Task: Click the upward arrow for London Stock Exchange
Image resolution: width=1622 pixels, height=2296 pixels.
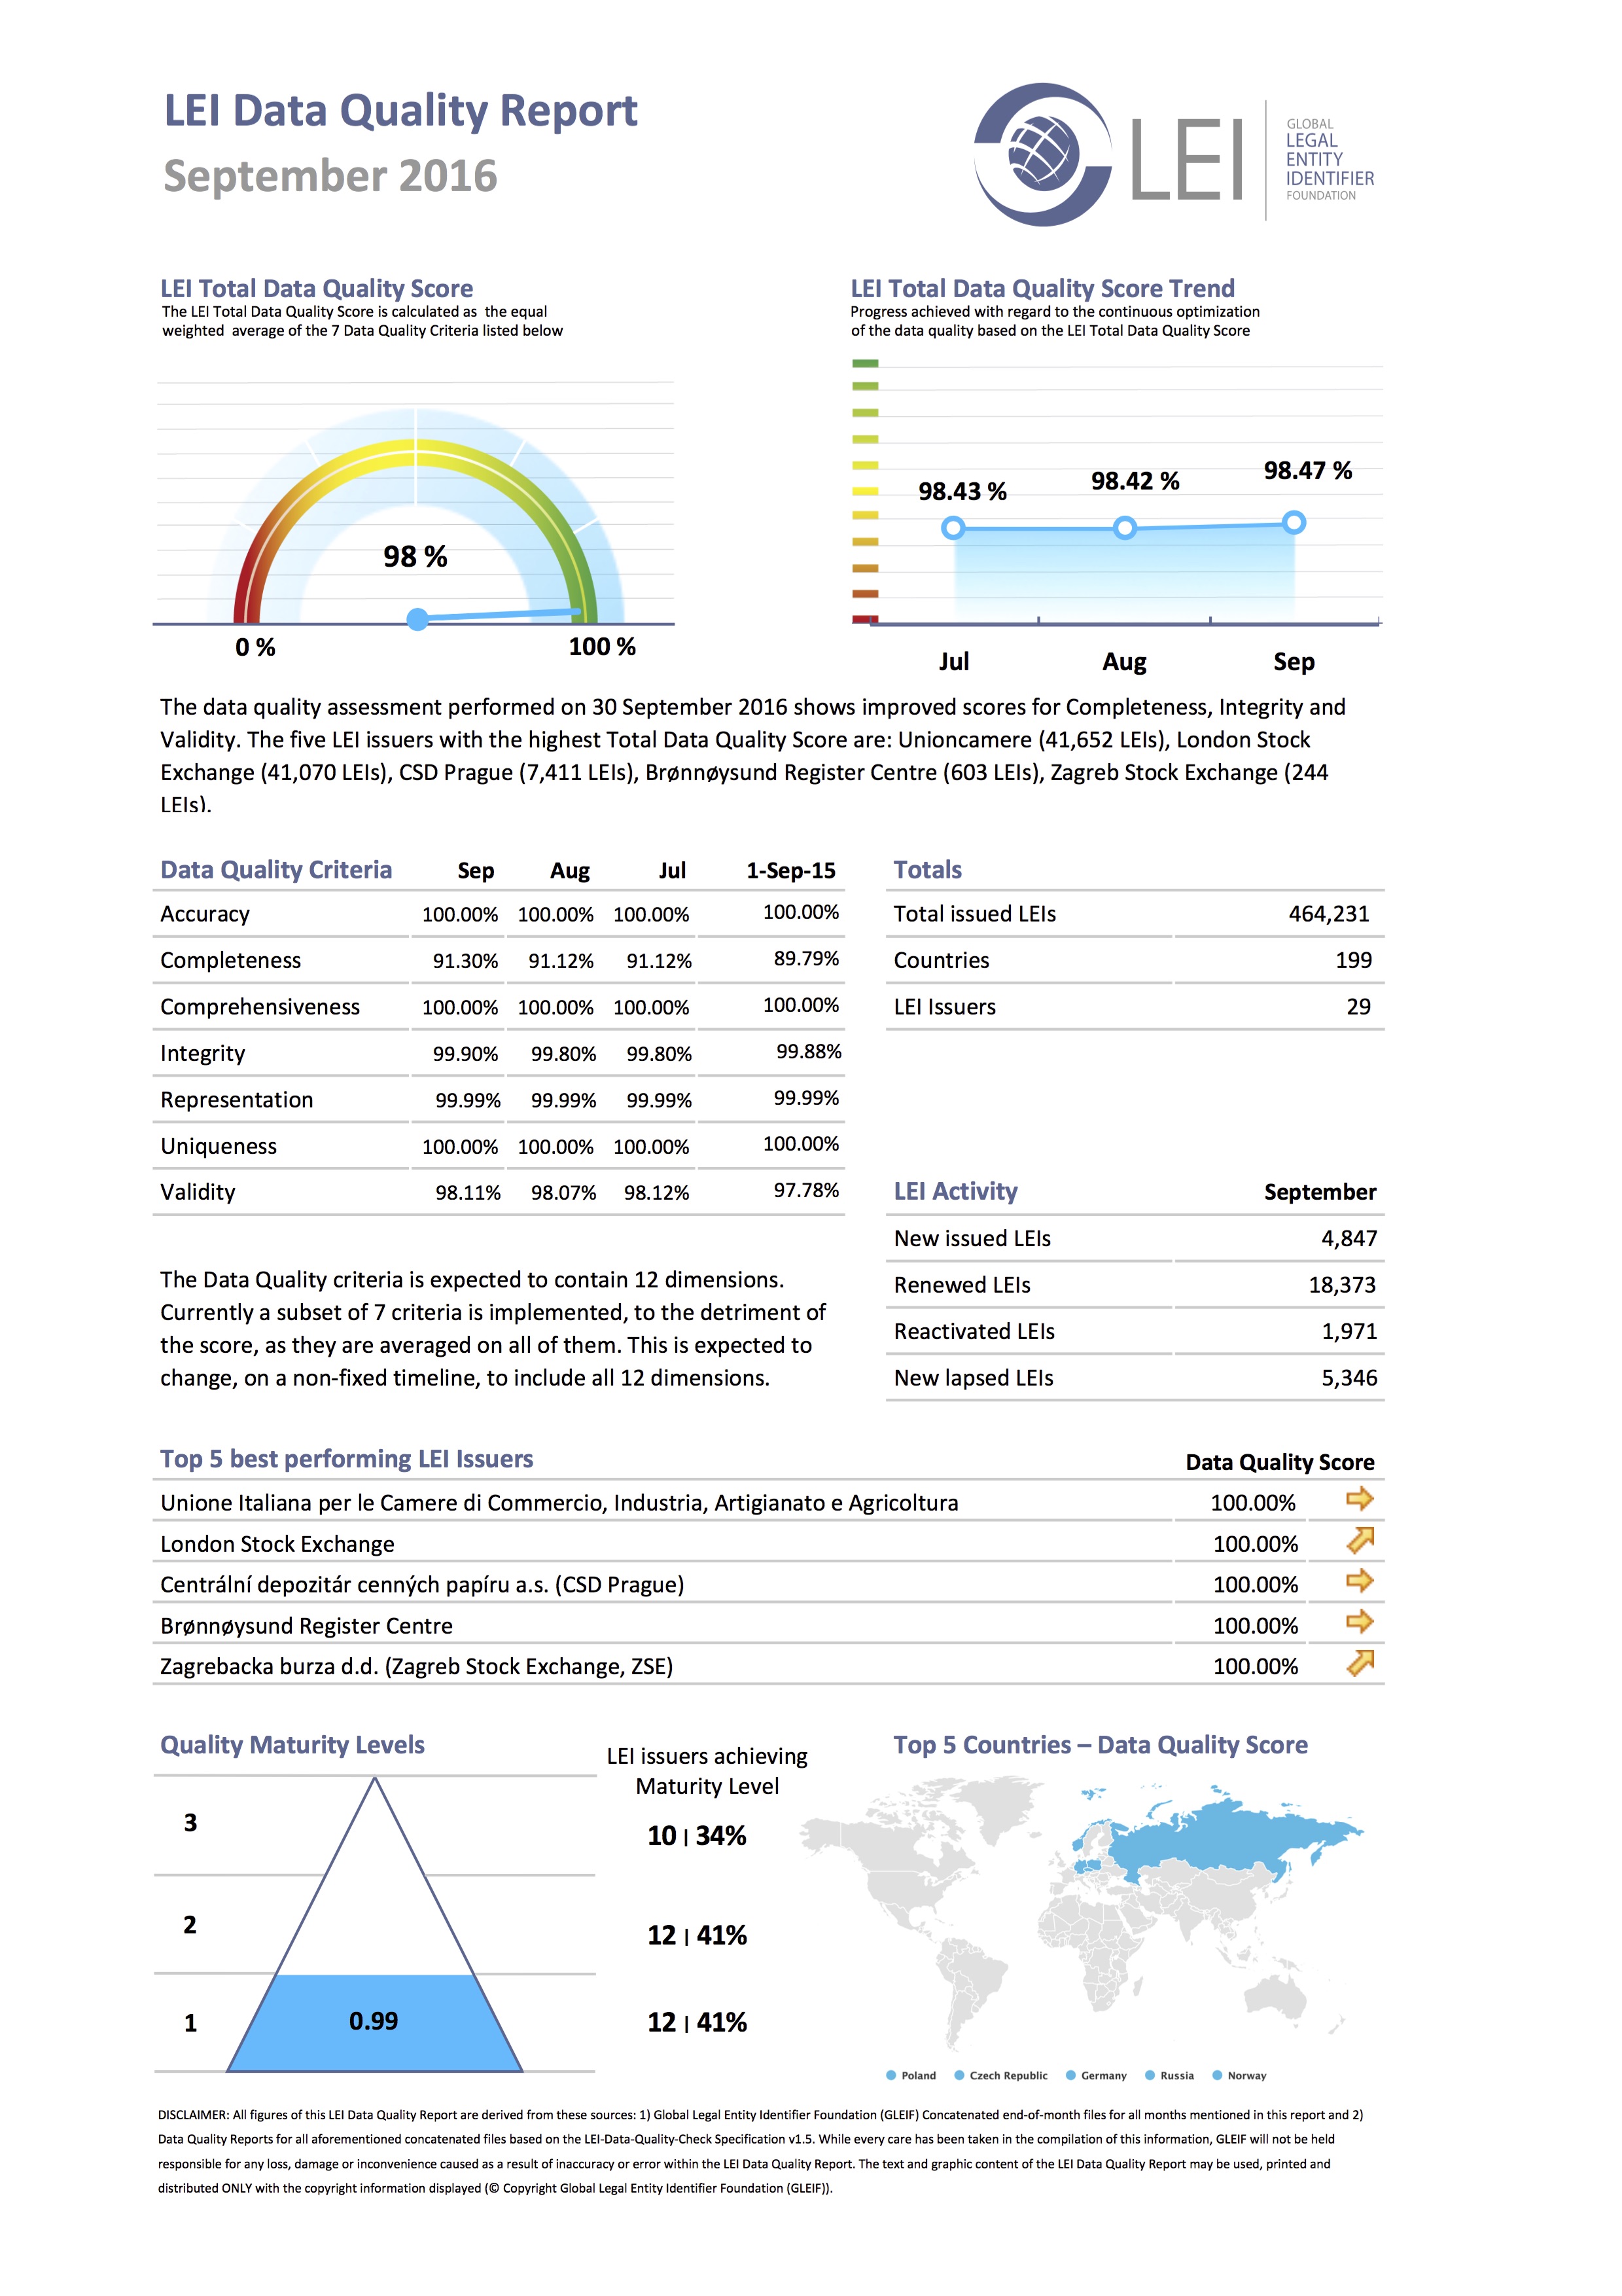Action: [1360, 1539]
